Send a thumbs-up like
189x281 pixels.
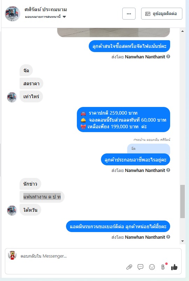pos(174,267)
